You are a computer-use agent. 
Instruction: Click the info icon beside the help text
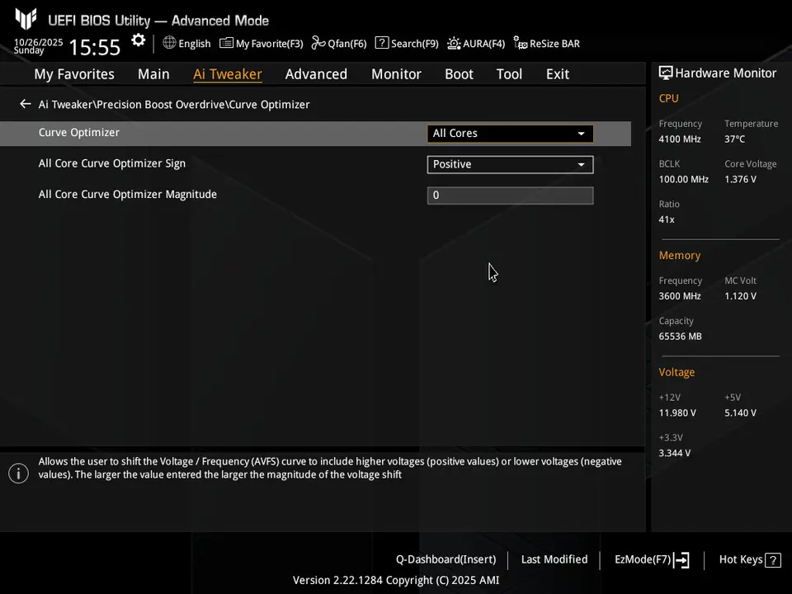tap(19, 474)
